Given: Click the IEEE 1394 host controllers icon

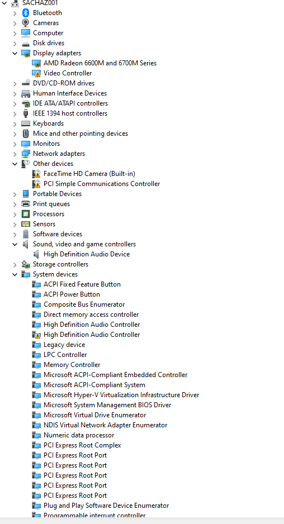Looking at the screenshot, I should click(x=26, y=113).
